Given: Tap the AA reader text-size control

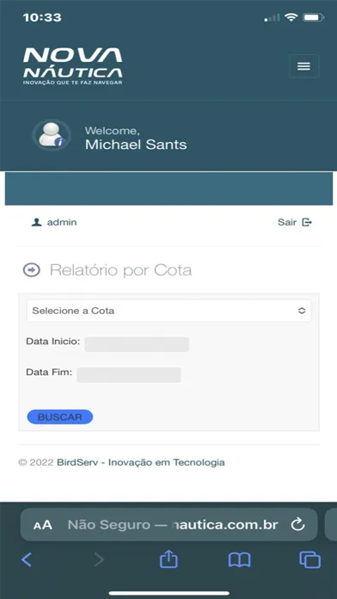Looking at the screenshot, I should 43,524.
